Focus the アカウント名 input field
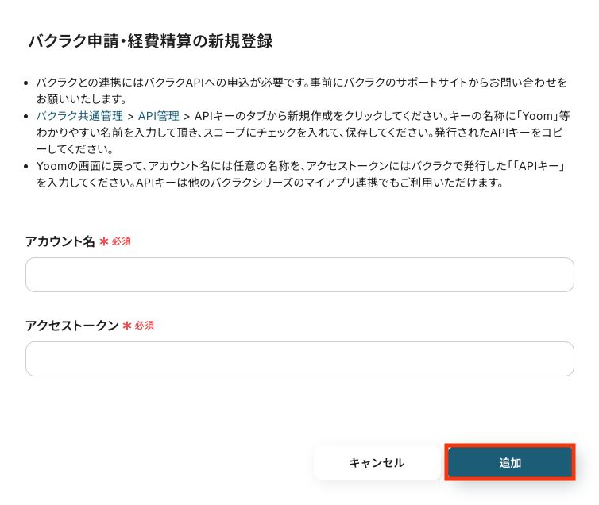 (299, 275)
